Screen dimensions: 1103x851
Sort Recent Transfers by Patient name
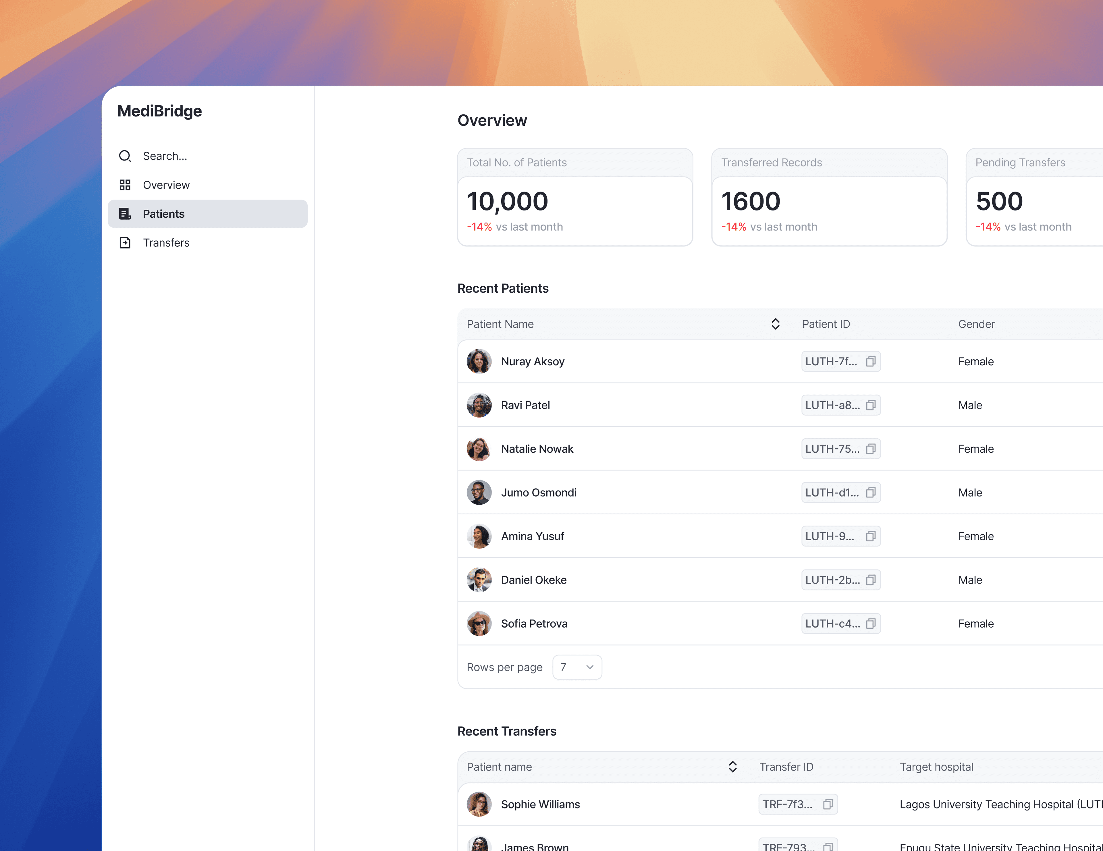tap(733, 767)
